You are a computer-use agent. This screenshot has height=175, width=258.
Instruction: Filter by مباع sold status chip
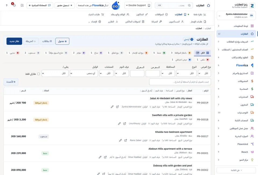(96, 53)
